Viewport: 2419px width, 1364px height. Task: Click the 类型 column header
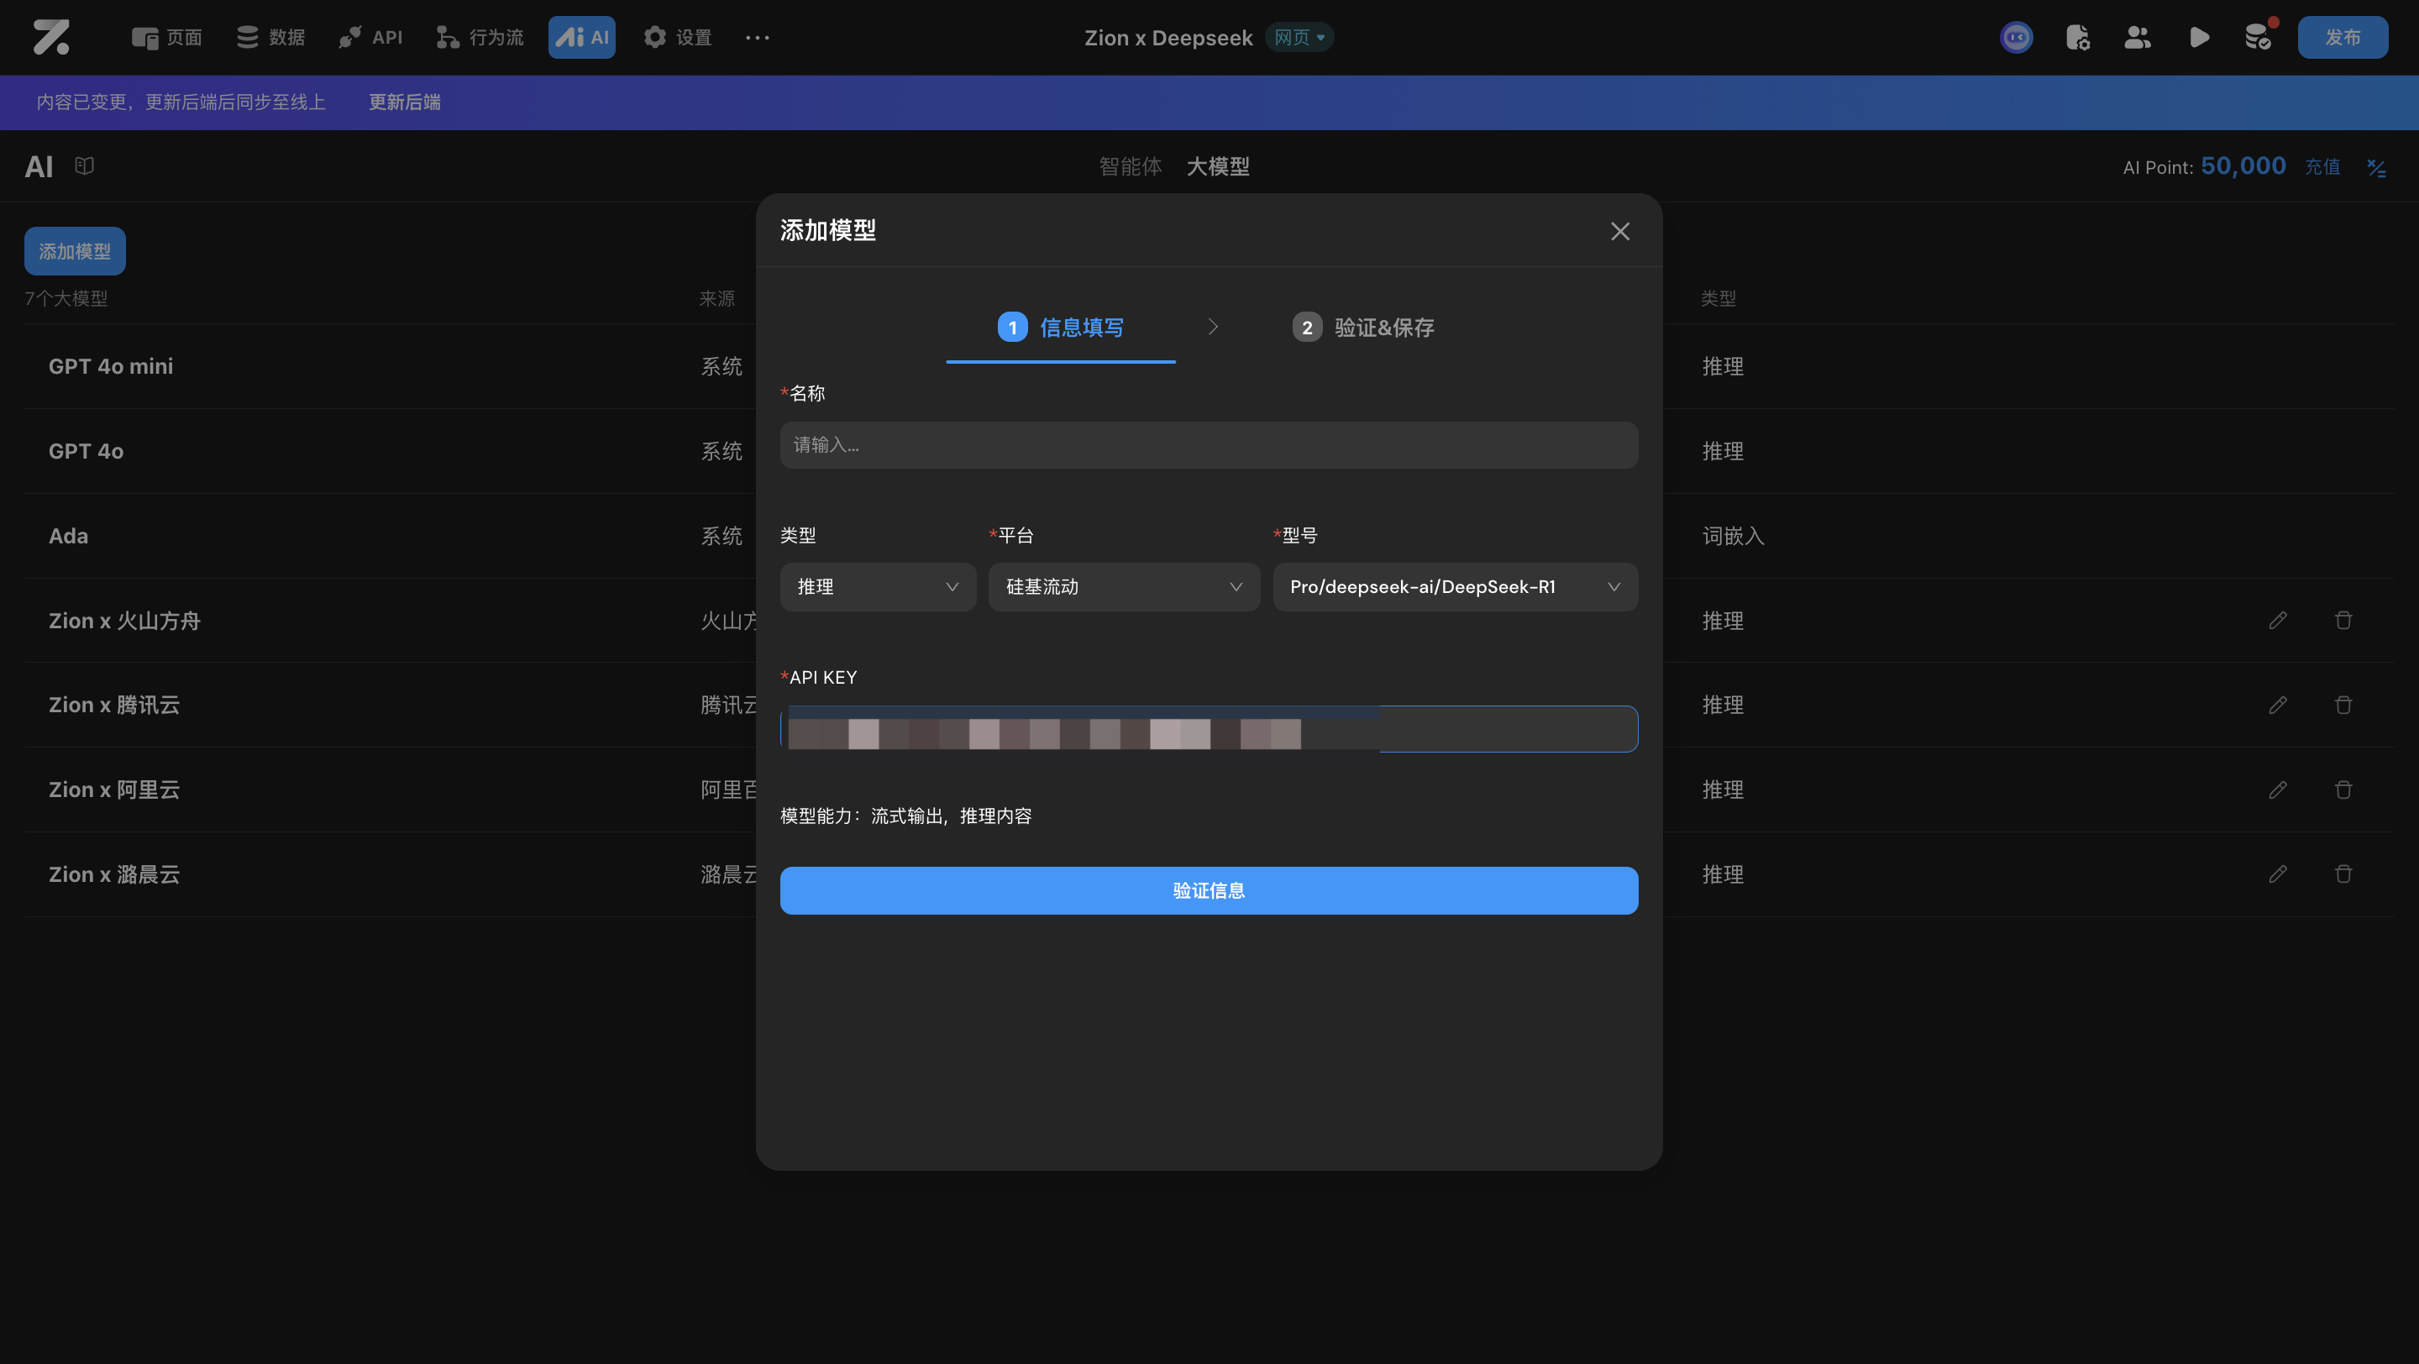click(x=1718, y=298)
